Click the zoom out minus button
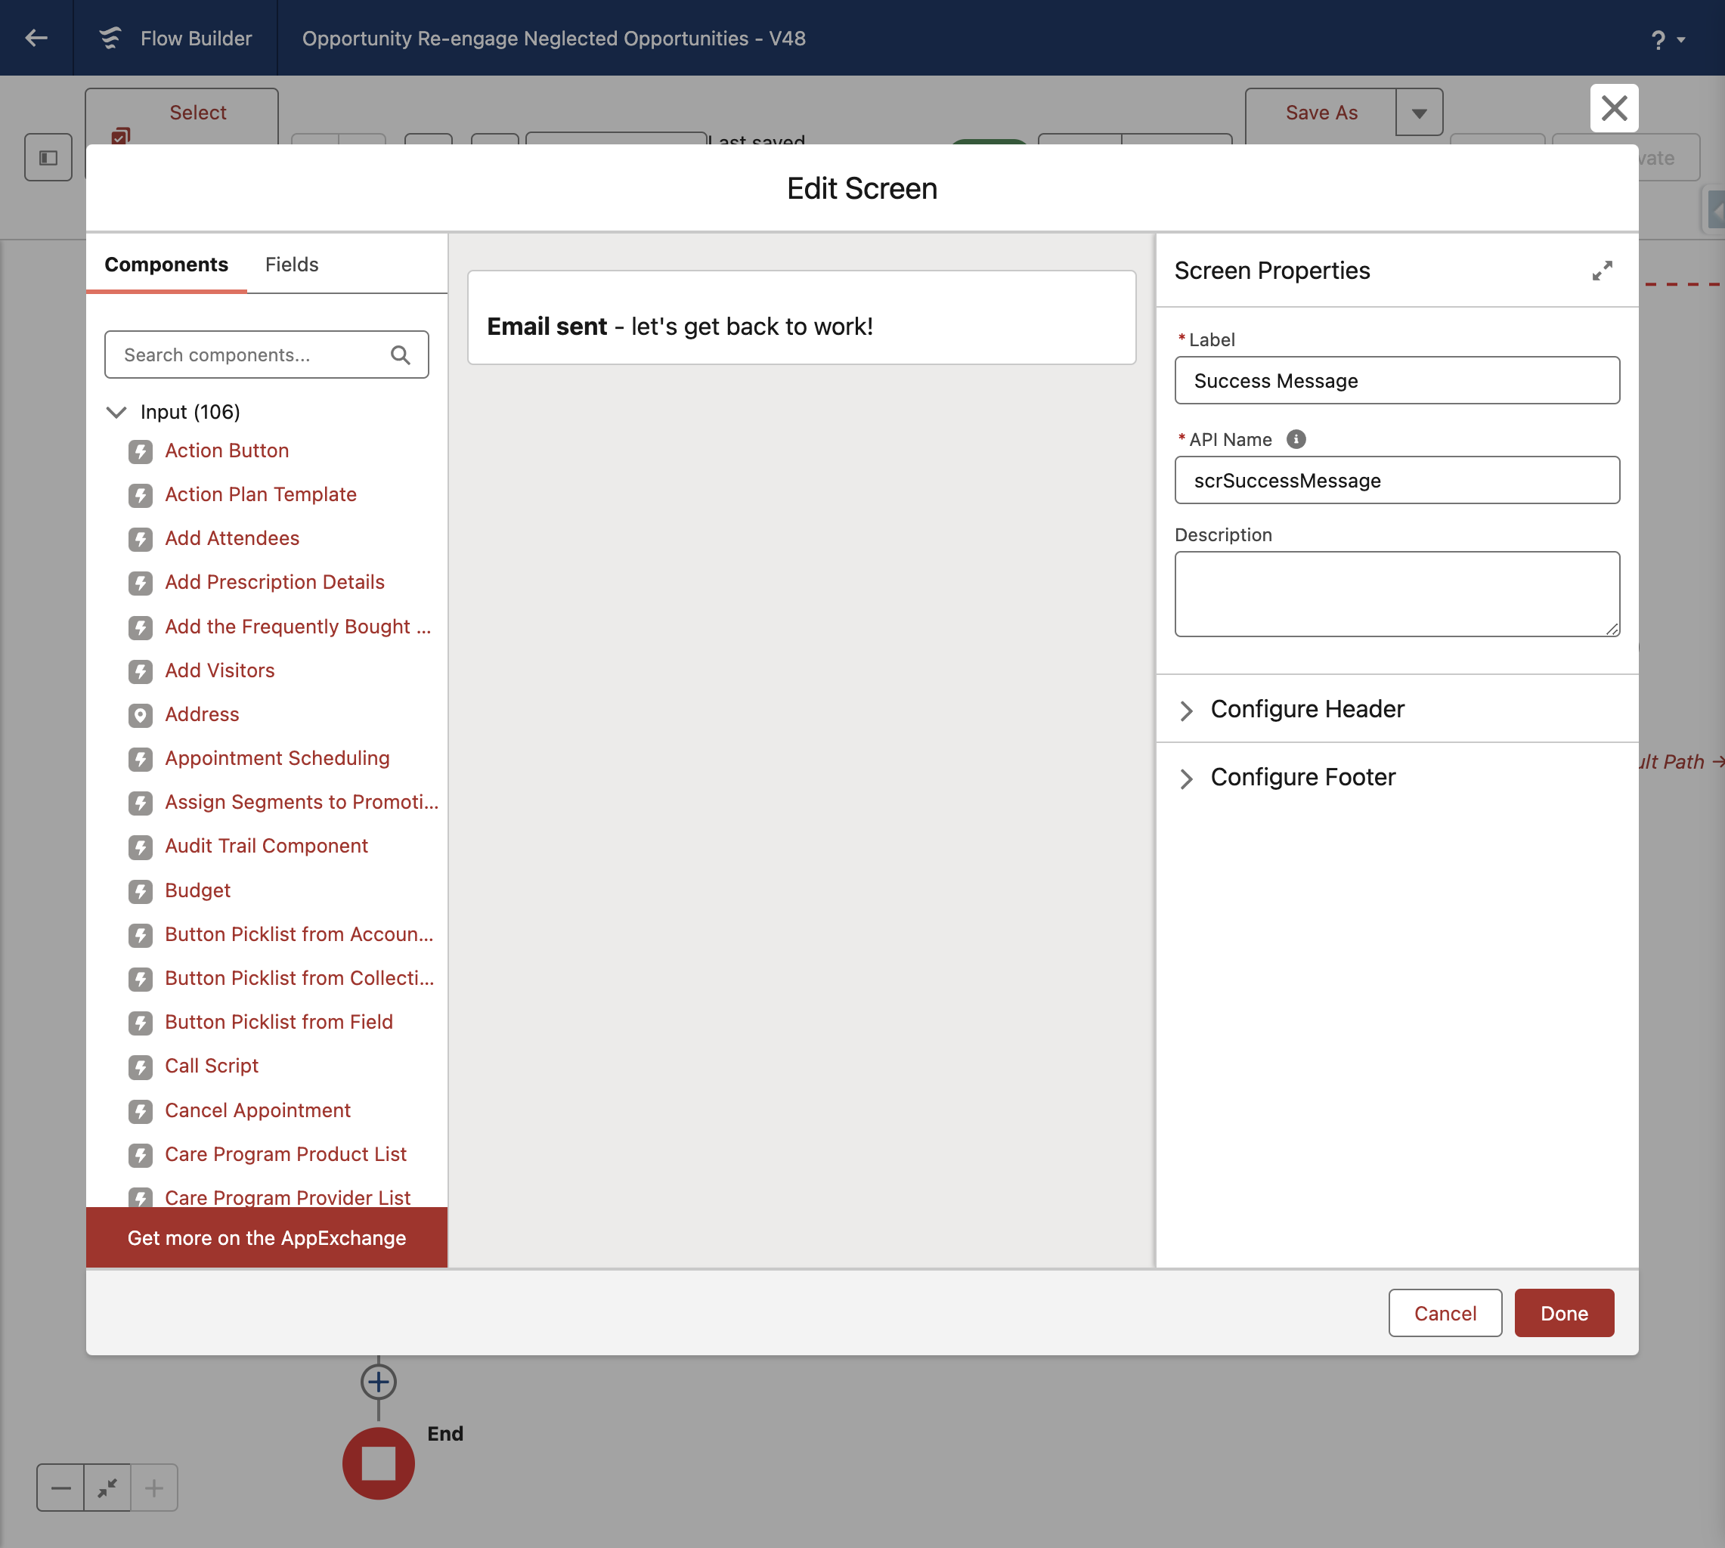The width and height of the screenshot is (1725, 1548). tap(60, 1488)
